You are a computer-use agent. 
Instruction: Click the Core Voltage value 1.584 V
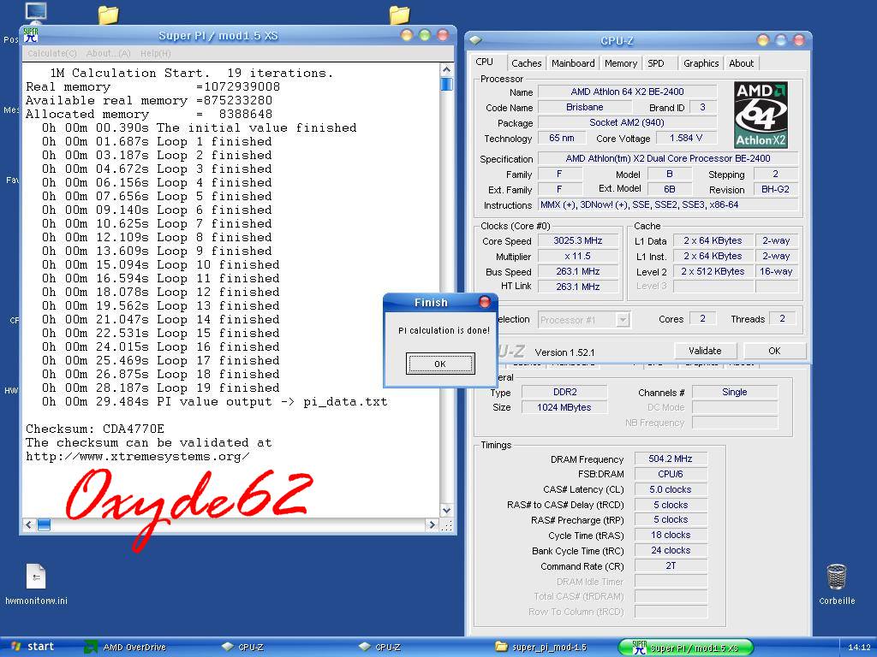(686, 138)
